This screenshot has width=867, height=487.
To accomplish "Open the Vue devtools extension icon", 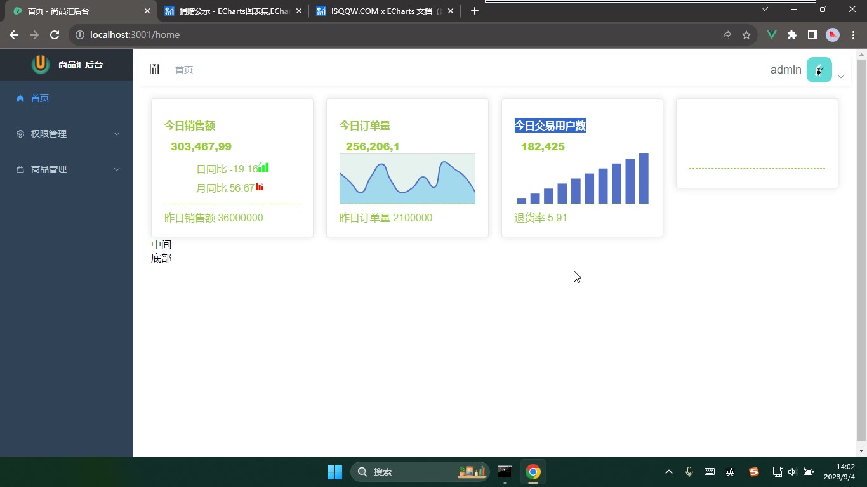I will (x=772, y=35).
